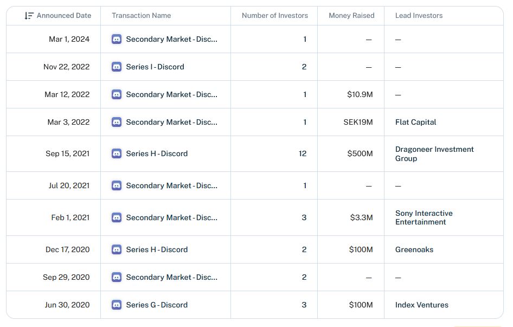The width and height of the screenshot is (513, 327).
Task: Open the Series I - Discord transaction link
Action: tap(155, 67)
